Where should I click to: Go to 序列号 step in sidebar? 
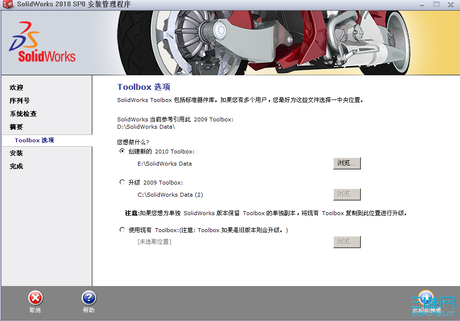(19, 101)
